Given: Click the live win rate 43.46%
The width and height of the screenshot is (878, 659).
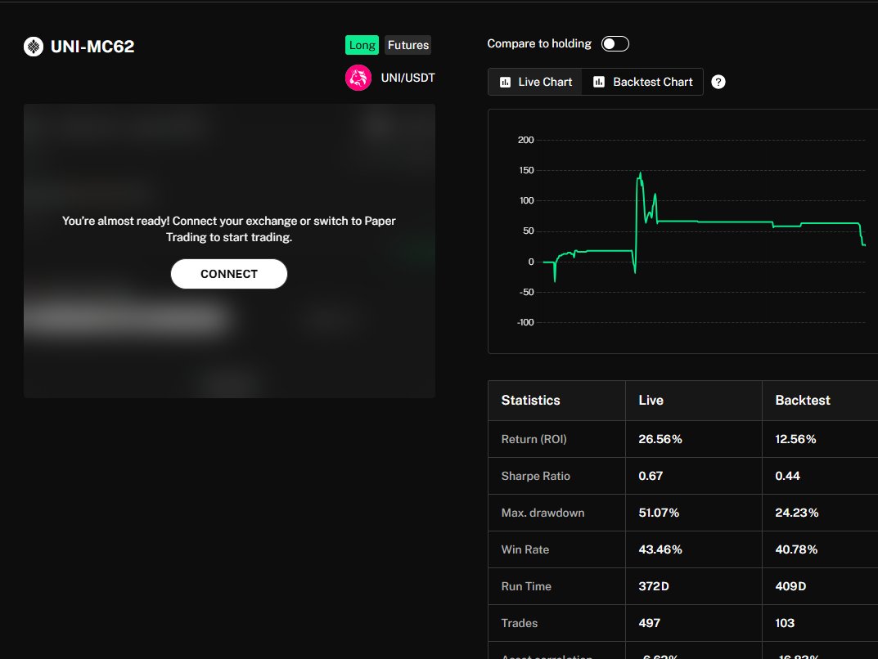Looking at the screenshot, I should coord(660,550).
